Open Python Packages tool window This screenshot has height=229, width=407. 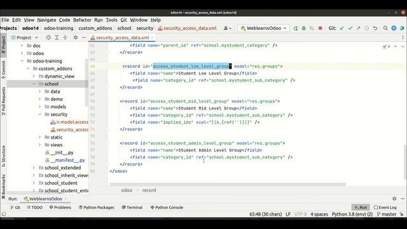click(x=96, y=207)
